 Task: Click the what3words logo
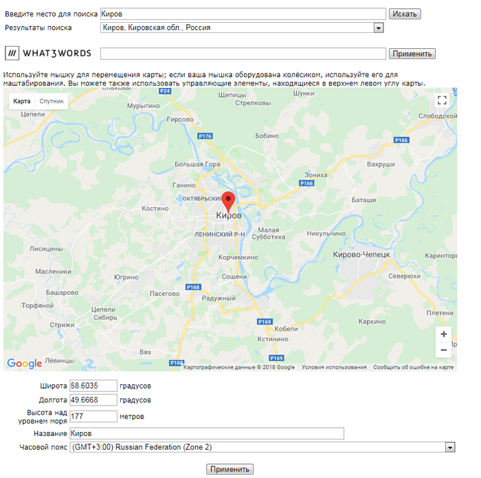click(47, 54)
